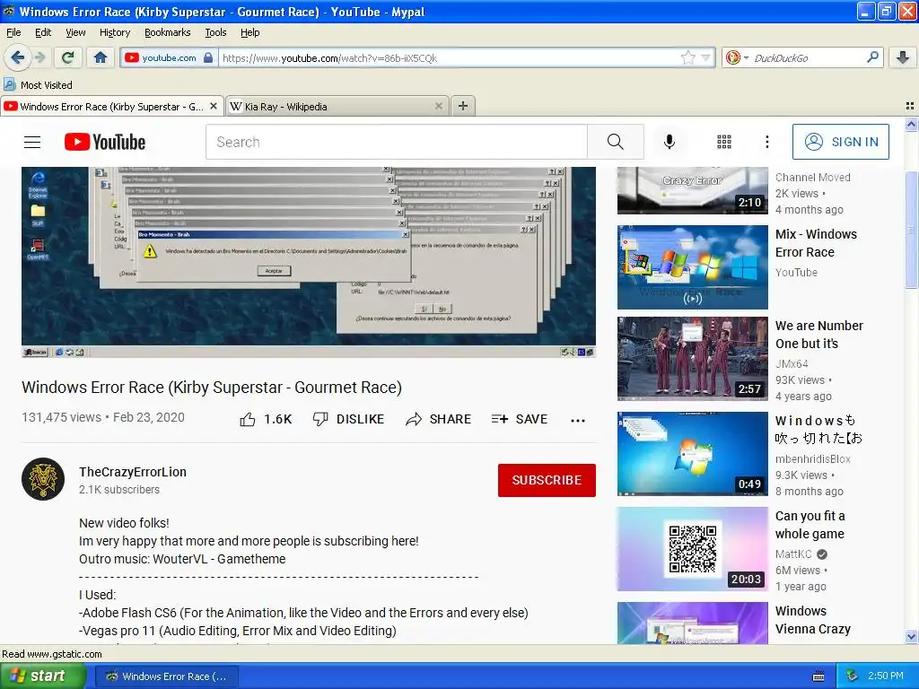Open the YouTube apps grid icon
Image resolution: width=919 pixels, height=689 pixels.
tap(724, 142)
